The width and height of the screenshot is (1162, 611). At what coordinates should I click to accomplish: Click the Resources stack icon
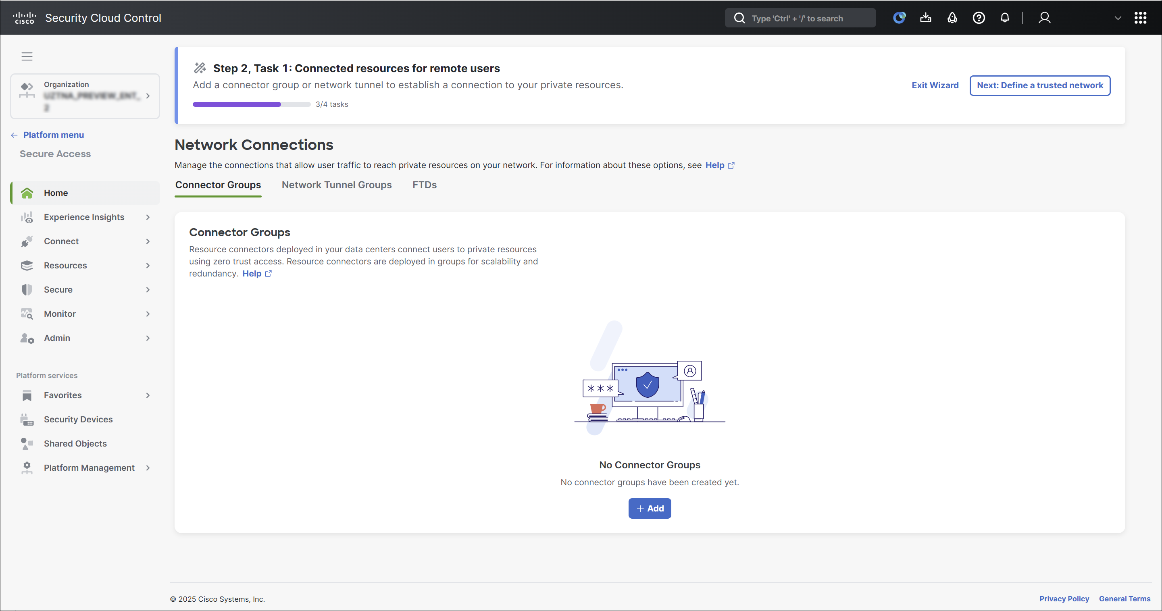click(x=27, y=266)
